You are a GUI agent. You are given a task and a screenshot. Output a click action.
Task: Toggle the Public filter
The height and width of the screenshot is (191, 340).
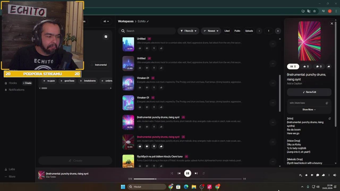237,31
